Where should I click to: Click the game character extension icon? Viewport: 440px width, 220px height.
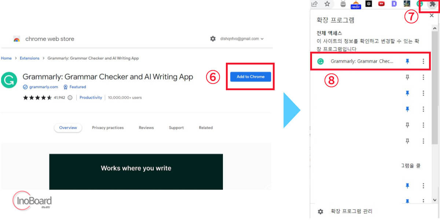click(x=407, y=4)
